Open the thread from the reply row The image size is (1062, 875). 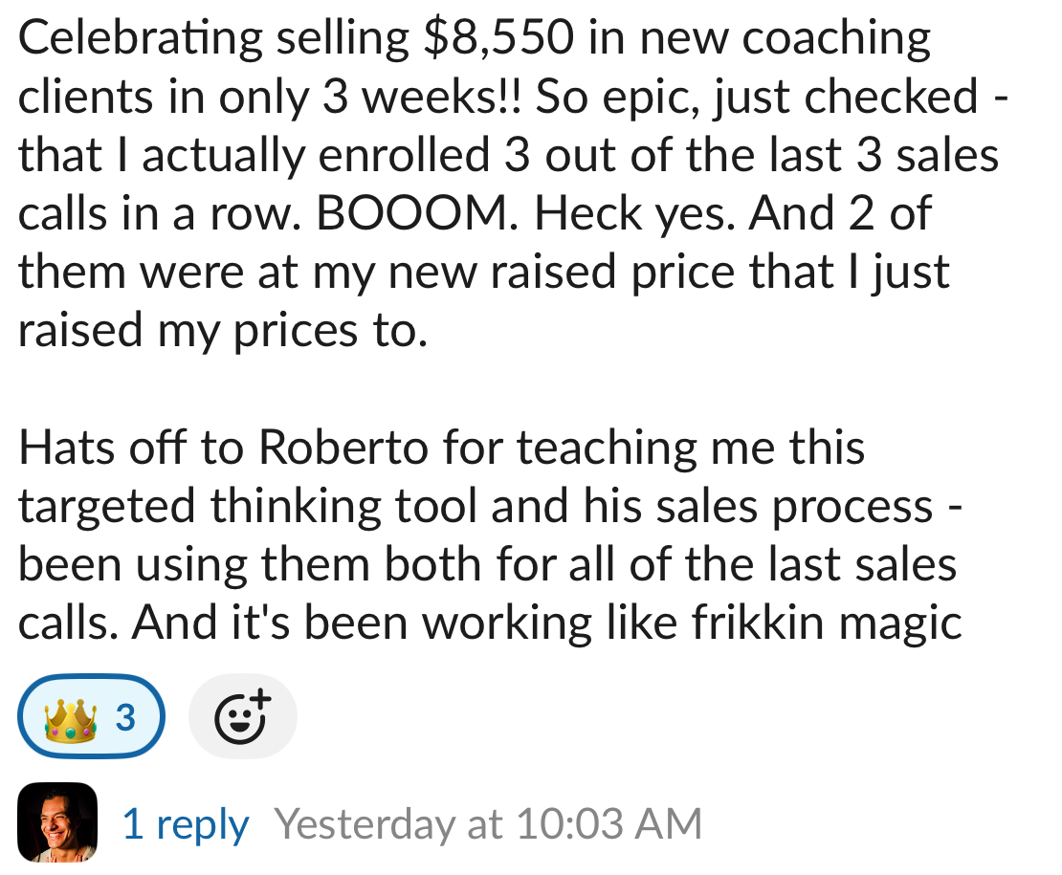pyautogui.click(x=185, y=822)
